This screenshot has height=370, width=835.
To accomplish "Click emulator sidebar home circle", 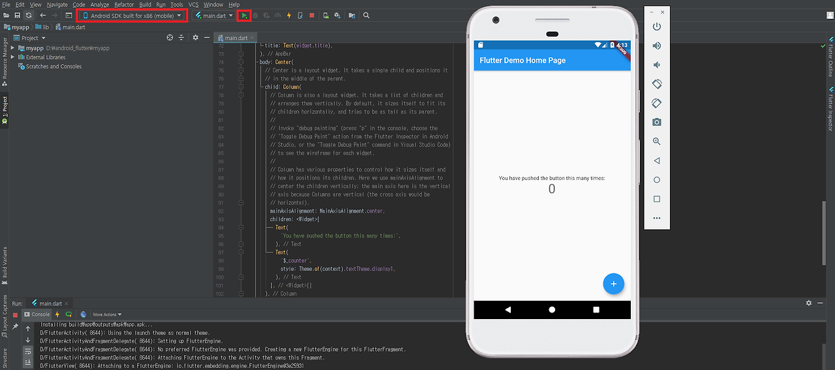I will 657,179.
